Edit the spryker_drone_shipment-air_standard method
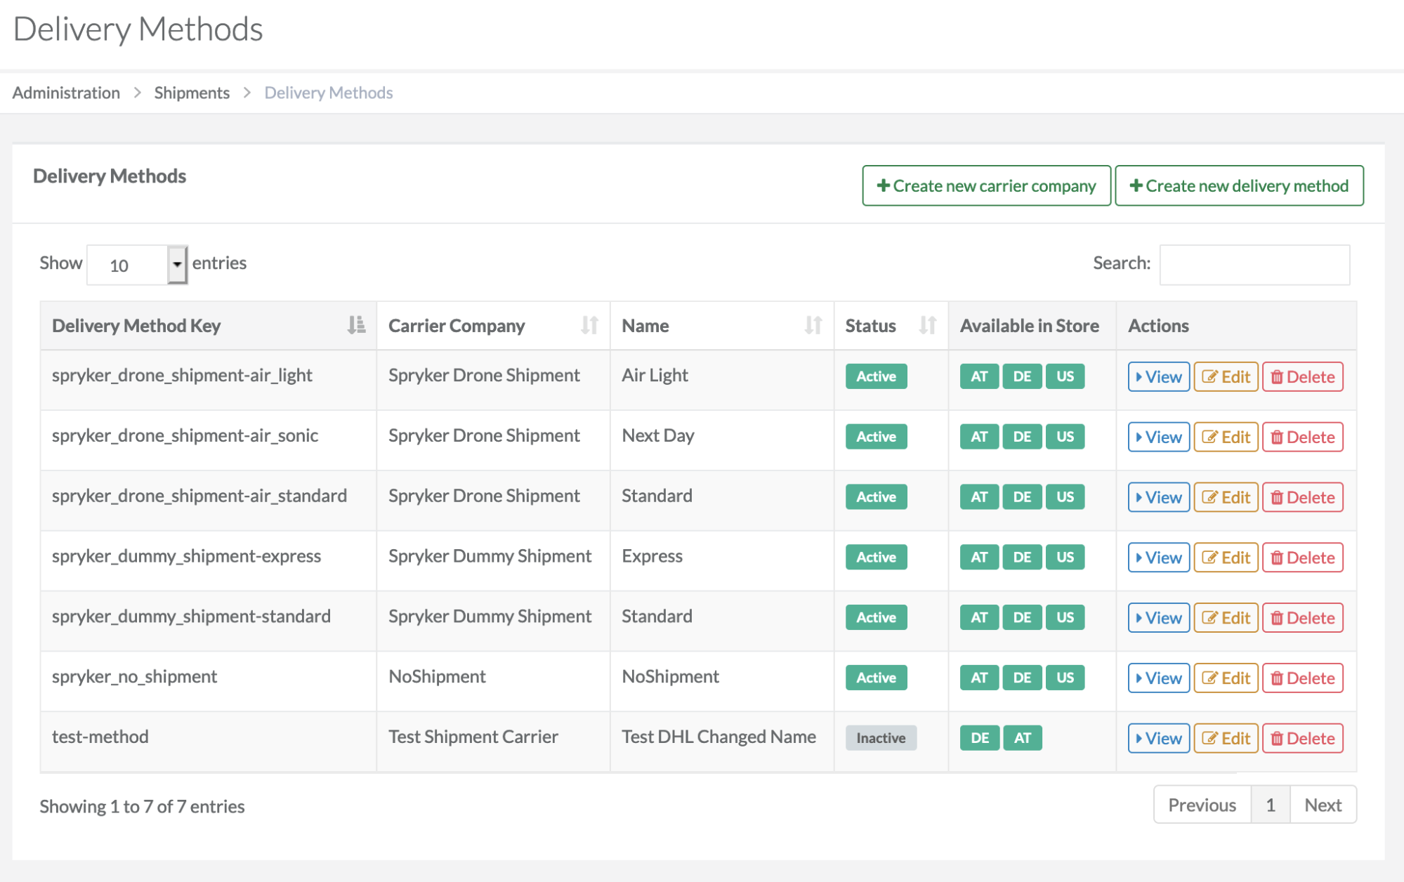 [1226, 497]
